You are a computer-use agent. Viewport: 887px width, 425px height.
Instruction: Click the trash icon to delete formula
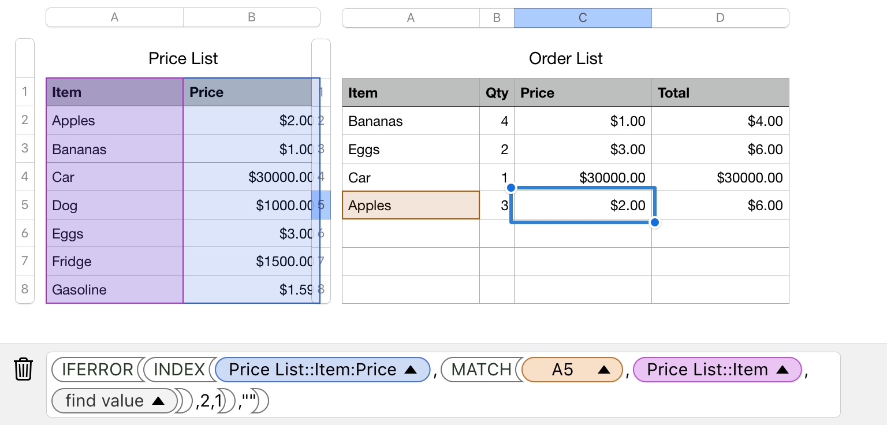(x=23, y=370)
